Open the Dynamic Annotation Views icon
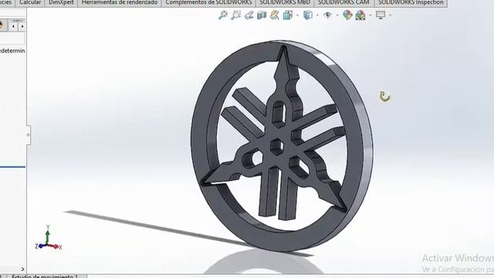The height and width of the screenshot is (278, 494). pyautogui.click(x=275, y=15)
